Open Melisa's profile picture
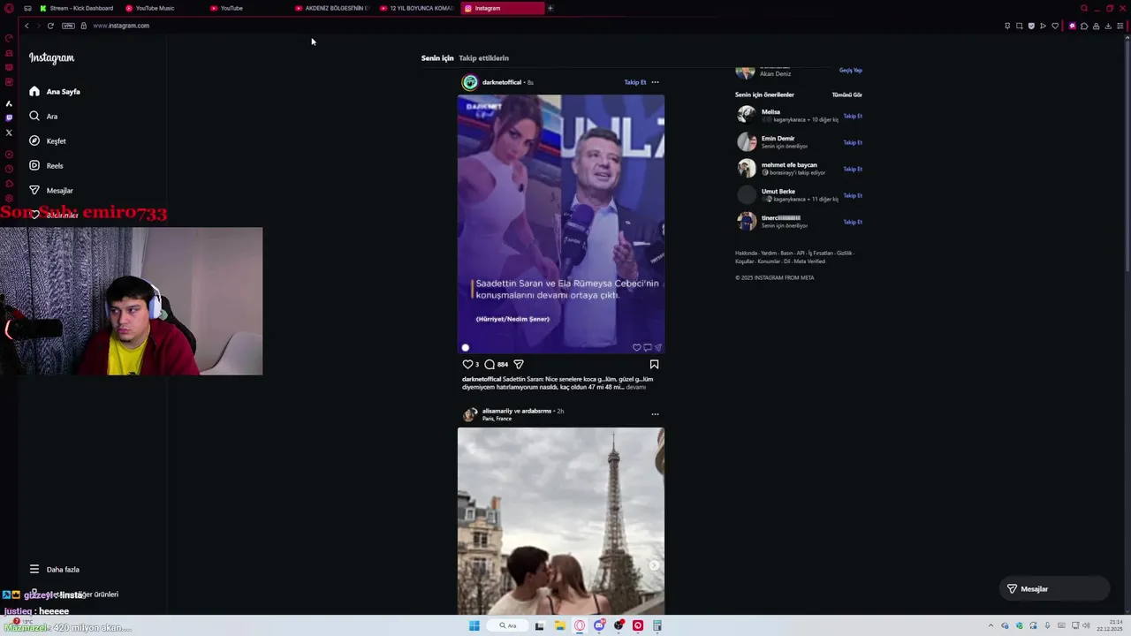Screen dimensions: 1131x636 pyautogui.click(x=747, y=115)
